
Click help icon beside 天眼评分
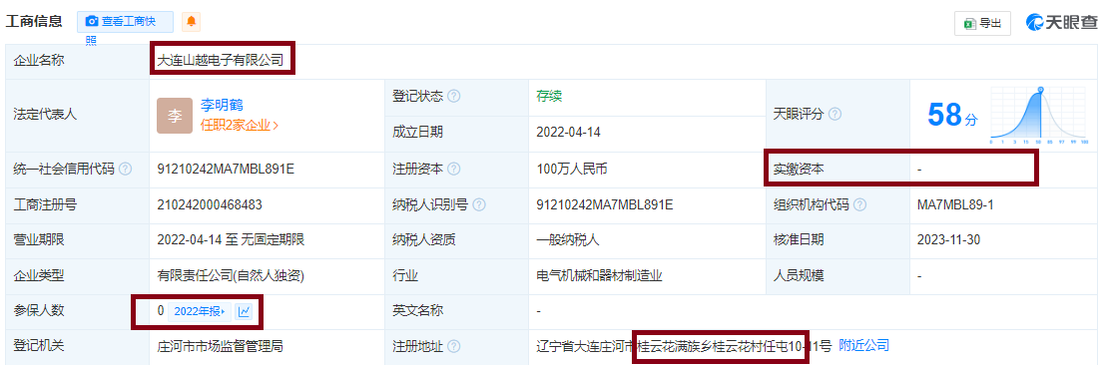pos(835,114)
